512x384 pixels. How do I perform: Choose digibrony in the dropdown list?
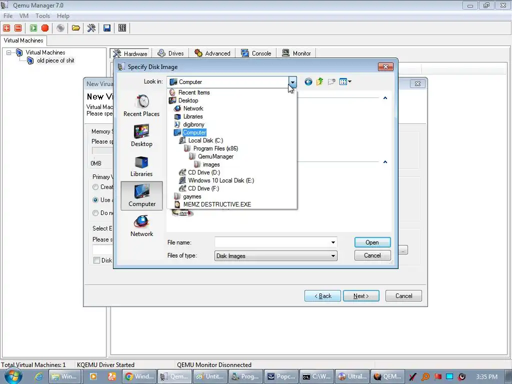(193, 124)
